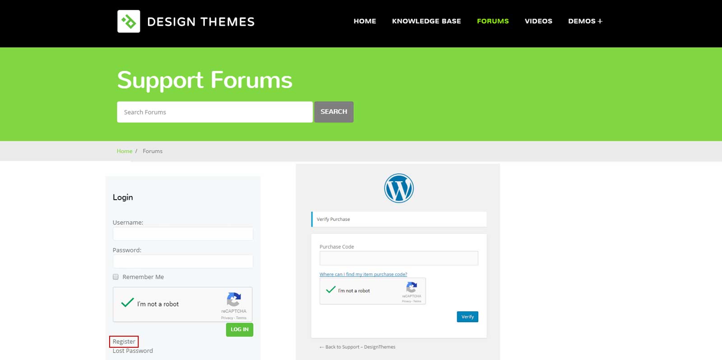The height and width of the screenshot is (360, 722).
Task: Click 'Where can I find my item purchase code?'
Action: pyautogui.click(x=363, y=274)
